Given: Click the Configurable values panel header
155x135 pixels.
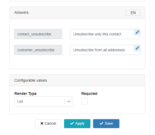Looking at the screenshot, I should click(77, 80).
